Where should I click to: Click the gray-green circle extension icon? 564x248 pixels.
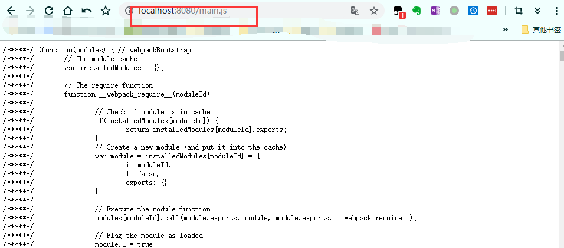[454, 11]
